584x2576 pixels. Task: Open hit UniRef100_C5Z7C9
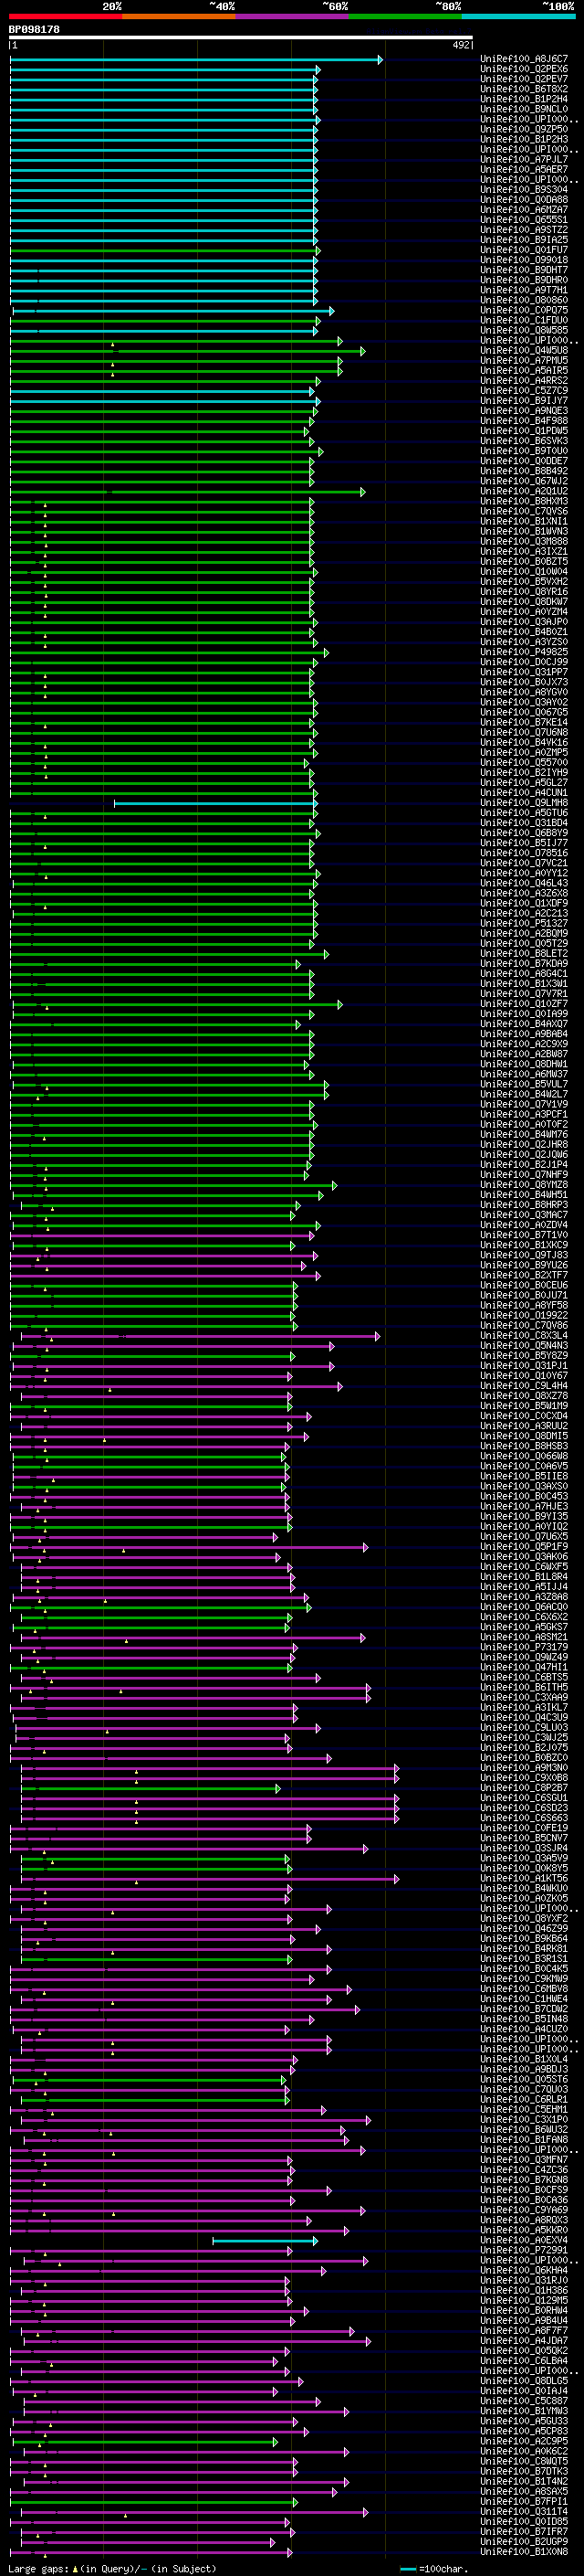(524, 391)
